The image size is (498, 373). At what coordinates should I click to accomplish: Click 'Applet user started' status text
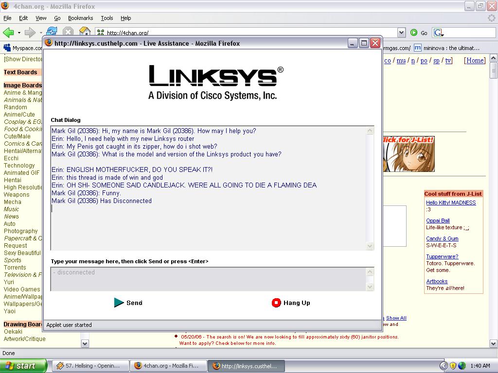[x=69, y=325]
